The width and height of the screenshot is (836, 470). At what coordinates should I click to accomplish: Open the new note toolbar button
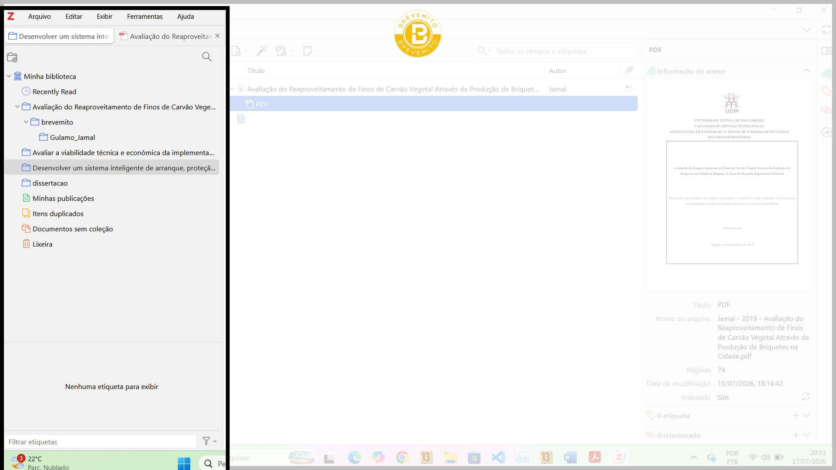[311, 51]
